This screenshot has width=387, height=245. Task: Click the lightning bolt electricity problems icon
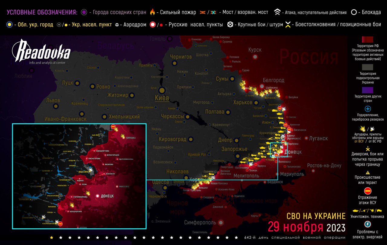click(368, 224)
